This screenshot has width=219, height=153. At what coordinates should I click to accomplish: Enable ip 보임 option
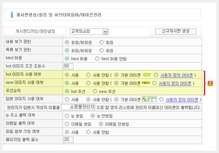click(x=67, y=115)
